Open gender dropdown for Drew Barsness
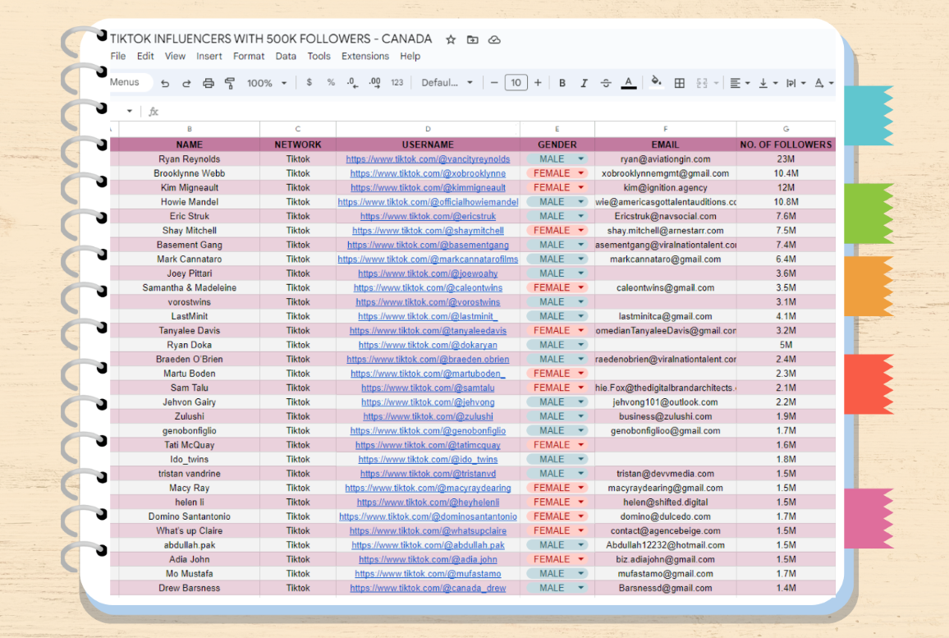The height and width of the screenshot is (638, 949). click(581, 588)
